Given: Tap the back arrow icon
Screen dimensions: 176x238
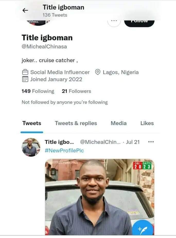Looking at the screenshot, I should (25, 10).
